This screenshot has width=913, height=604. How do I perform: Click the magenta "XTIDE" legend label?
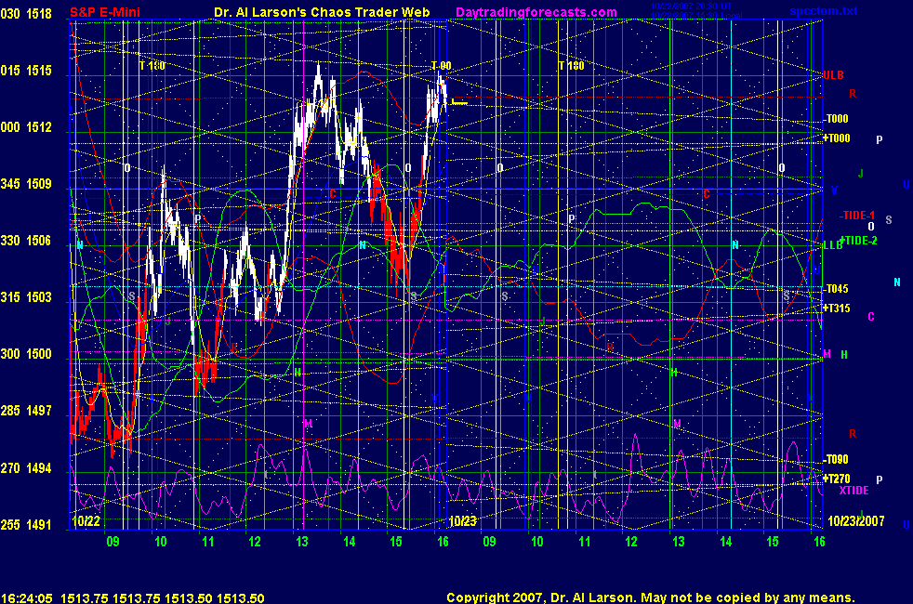854,490
